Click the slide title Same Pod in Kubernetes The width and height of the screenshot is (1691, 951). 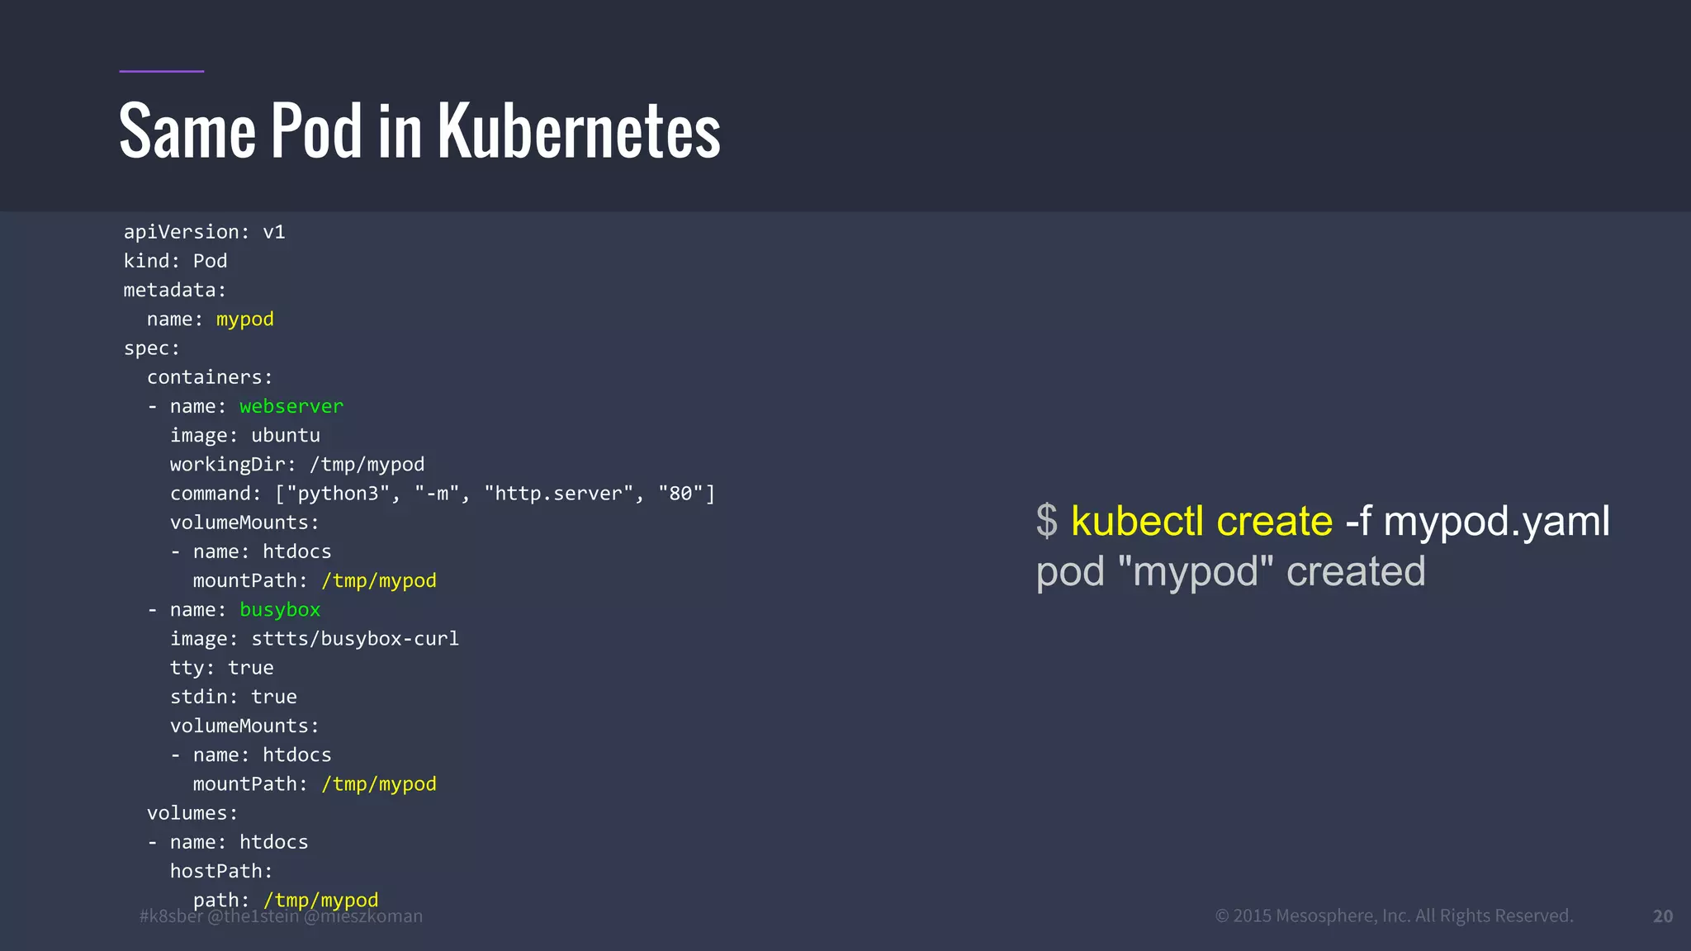pyautogui.click(x=419, y=130)
